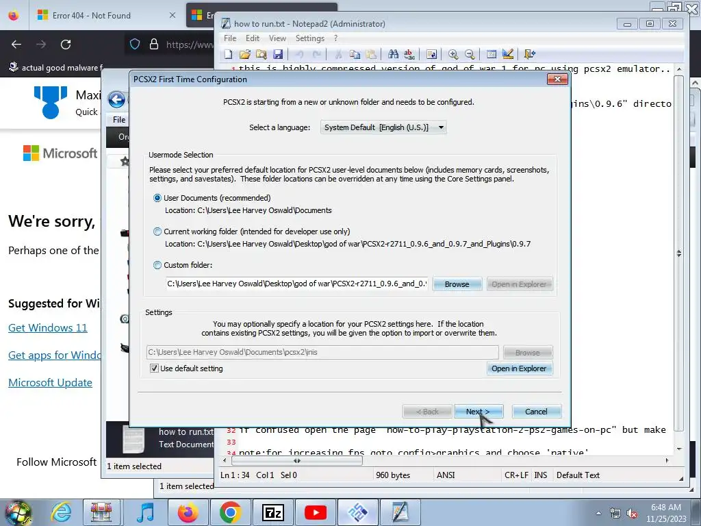
Task: Click the actual good malware bookmark in Firefox
Action: coord(56,68)
